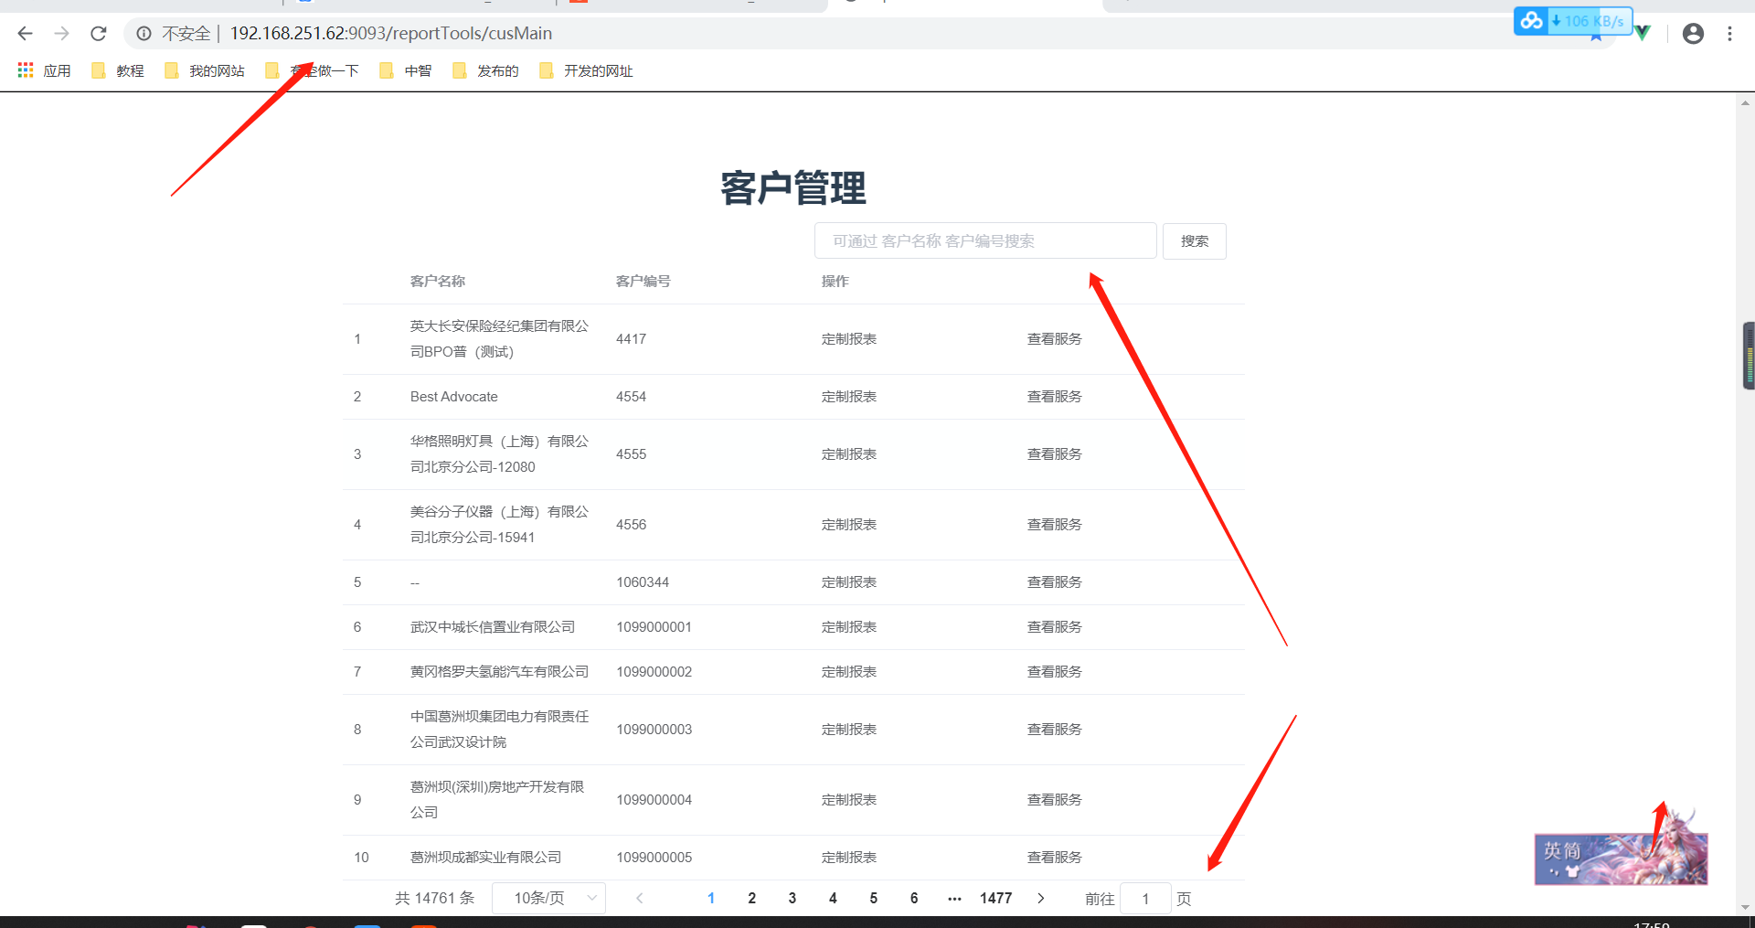Click 定制报表 for customer 4417
Screen dimensions: 1755x928
click(849, 339)
